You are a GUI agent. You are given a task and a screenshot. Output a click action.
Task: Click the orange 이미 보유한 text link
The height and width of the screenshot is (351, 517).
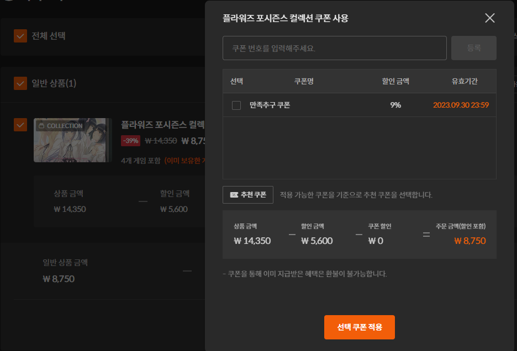(x=184, y=161)
